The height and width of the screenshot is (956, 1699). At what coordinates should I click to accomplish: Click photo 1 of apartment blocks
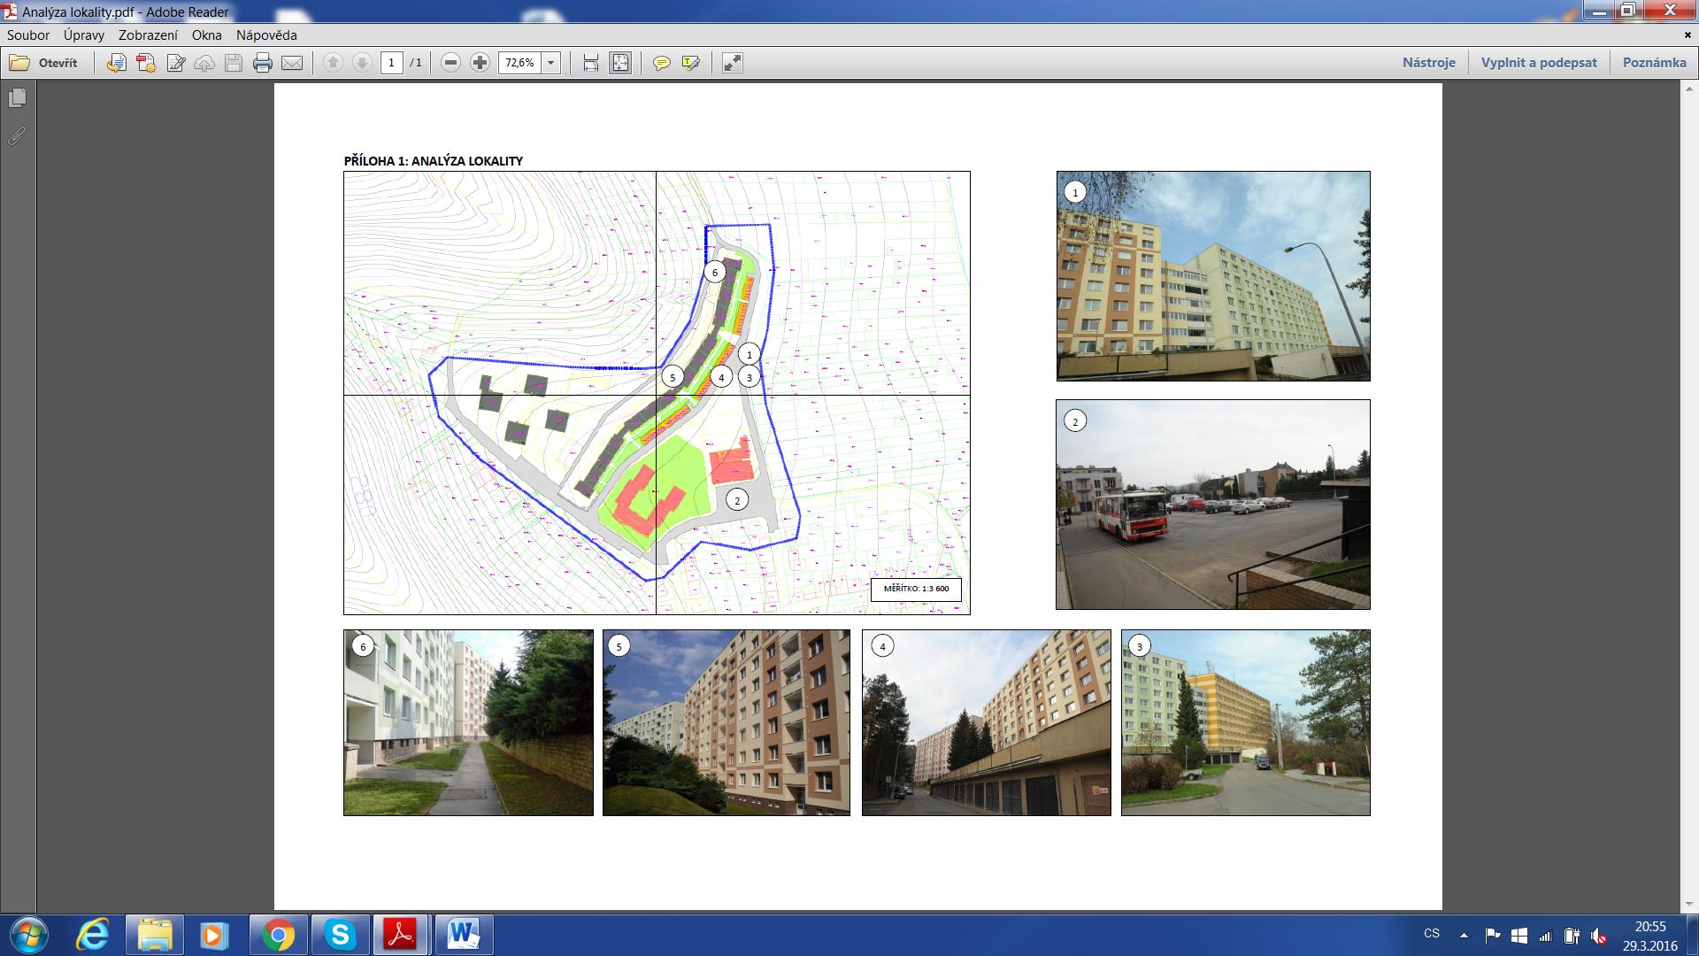click(x=1213, y=276)
